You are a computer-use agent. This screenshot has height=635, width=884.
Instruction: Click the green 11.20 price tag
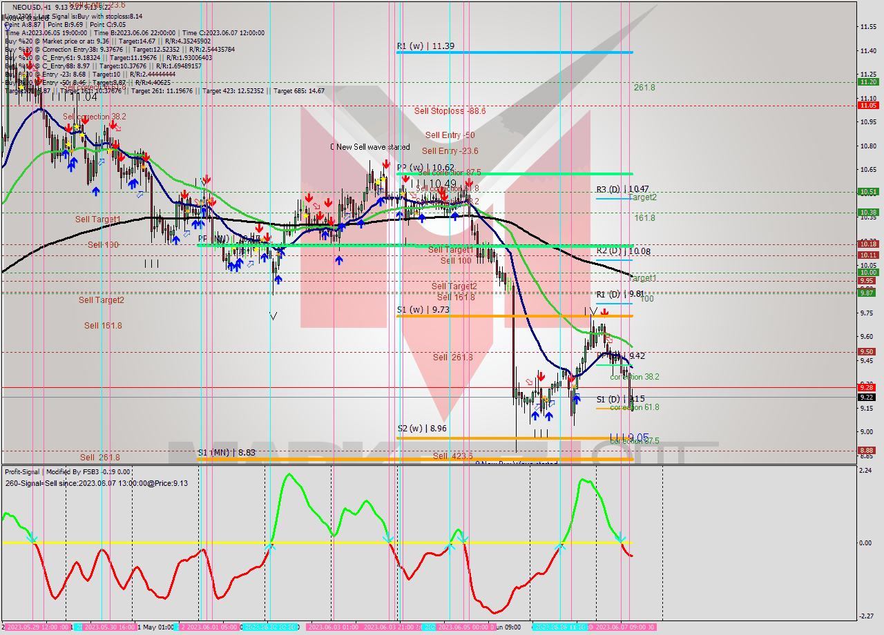tap(868, 81)
